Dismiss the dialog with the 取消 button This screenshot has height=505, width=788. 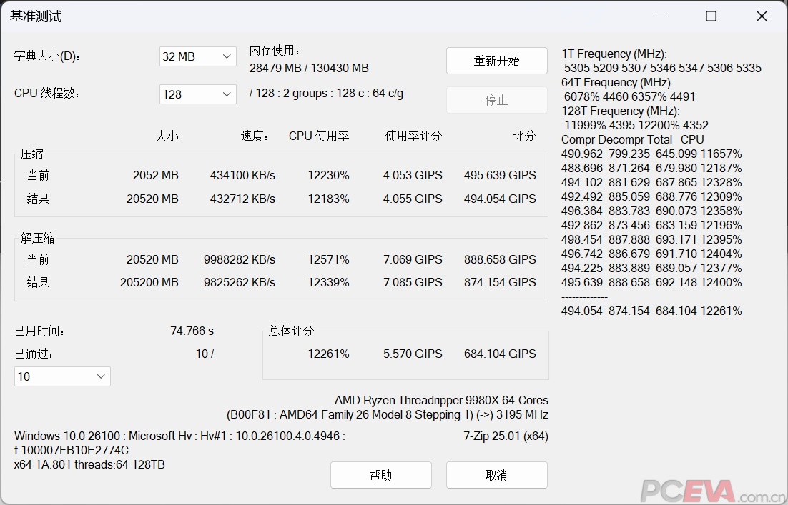tap(496, 475)
